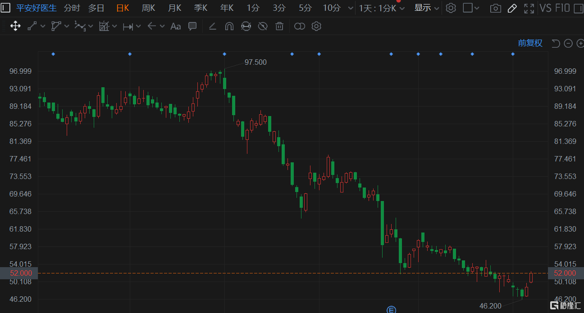Enter fullscreen with the expand icon
Screen dimensions: 584x313
pyautogui.click(x=529, y=8)
